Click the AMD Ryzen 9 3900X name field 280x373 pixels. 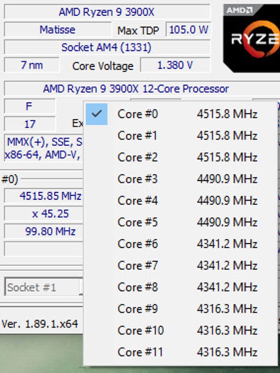coord(107,12)
